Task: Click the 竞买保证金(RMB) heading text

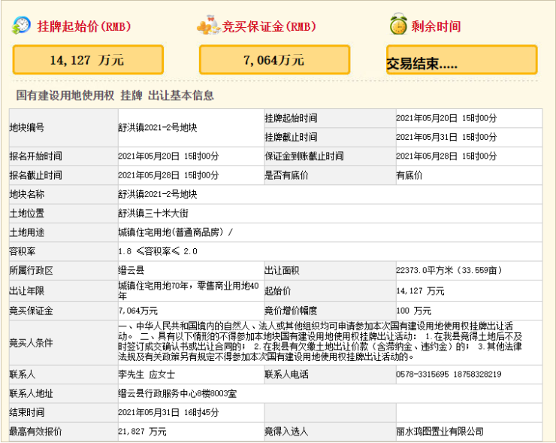Action: (269, 27)
